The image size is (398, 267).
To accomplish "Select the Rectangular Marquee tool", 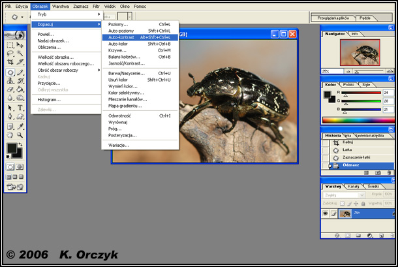I will (11, 45).
